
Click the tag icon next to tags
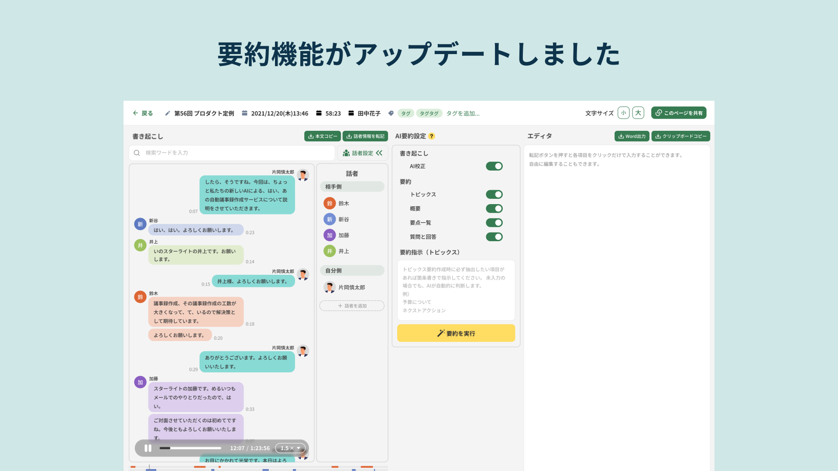coord(391,113)
